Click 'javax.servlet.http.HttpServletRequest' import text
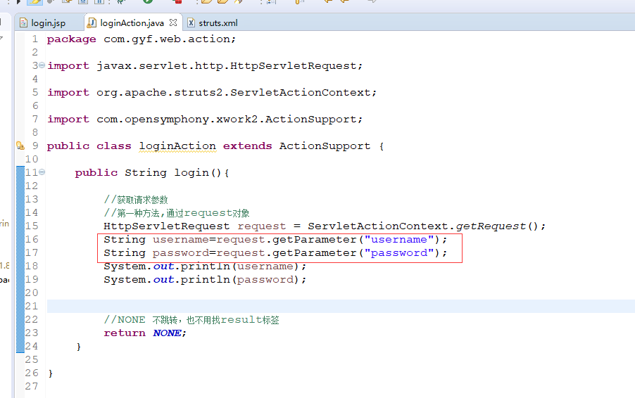Screen dimensions: 635x398 click(x=227, y=66)
